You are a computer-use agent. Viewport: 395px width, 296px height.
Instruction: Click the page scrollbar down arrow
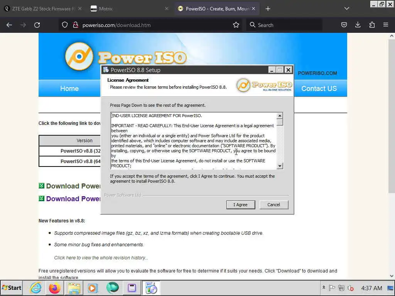tap(392, 276)
